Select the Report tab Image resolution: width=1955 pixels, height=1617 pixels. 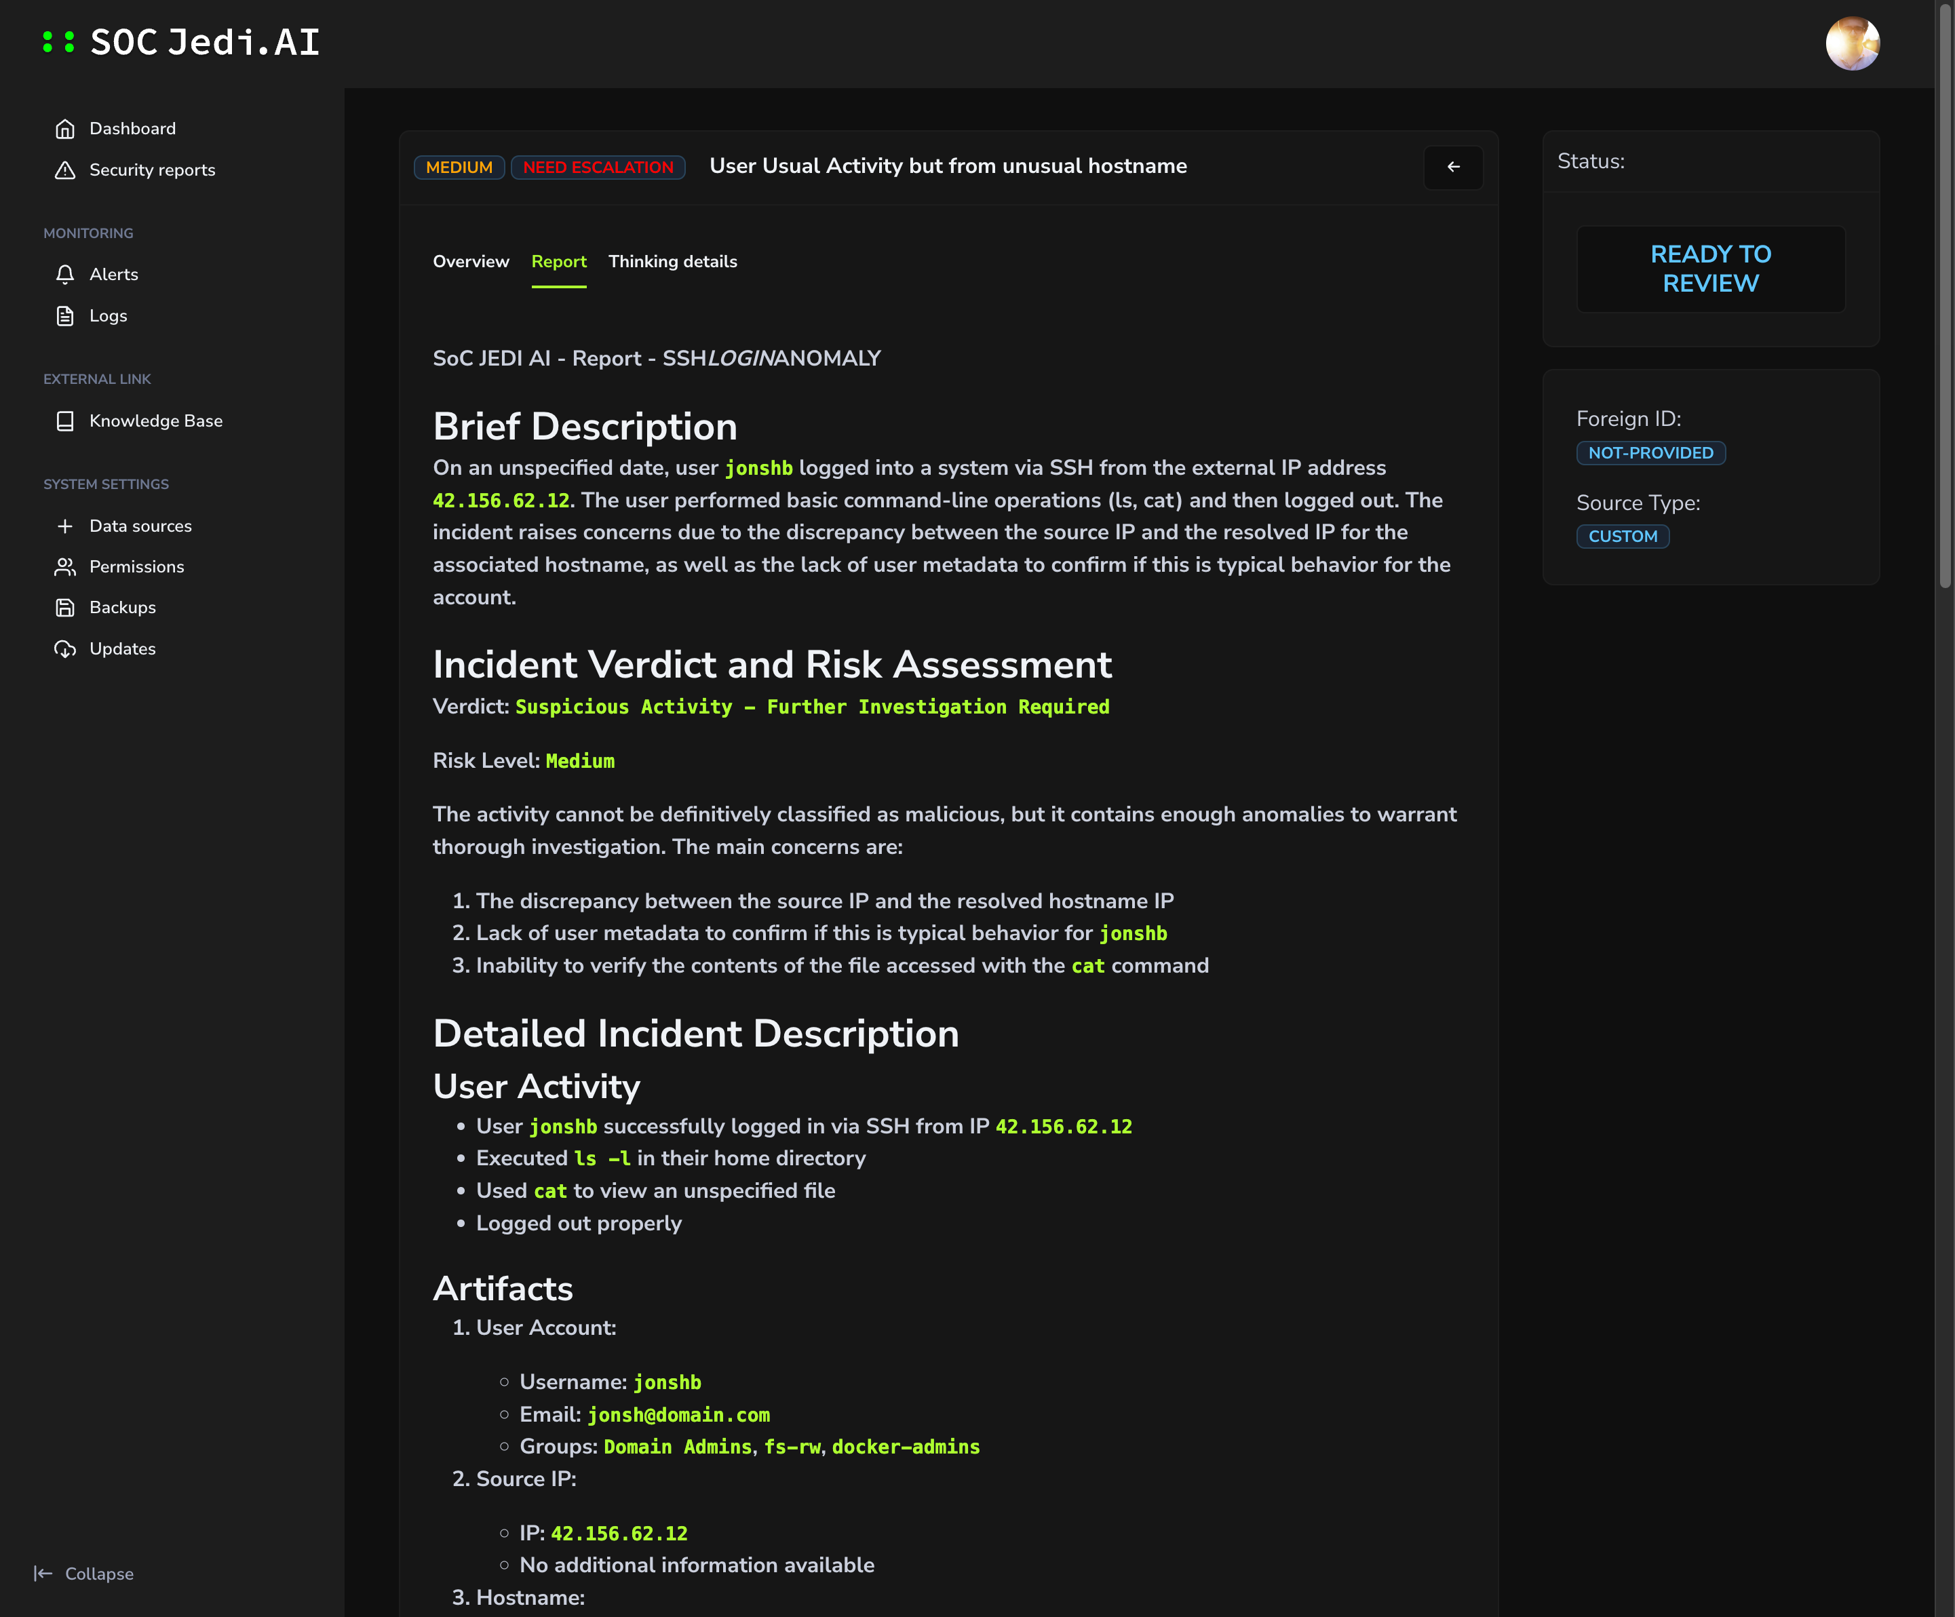tap(558, 262)
